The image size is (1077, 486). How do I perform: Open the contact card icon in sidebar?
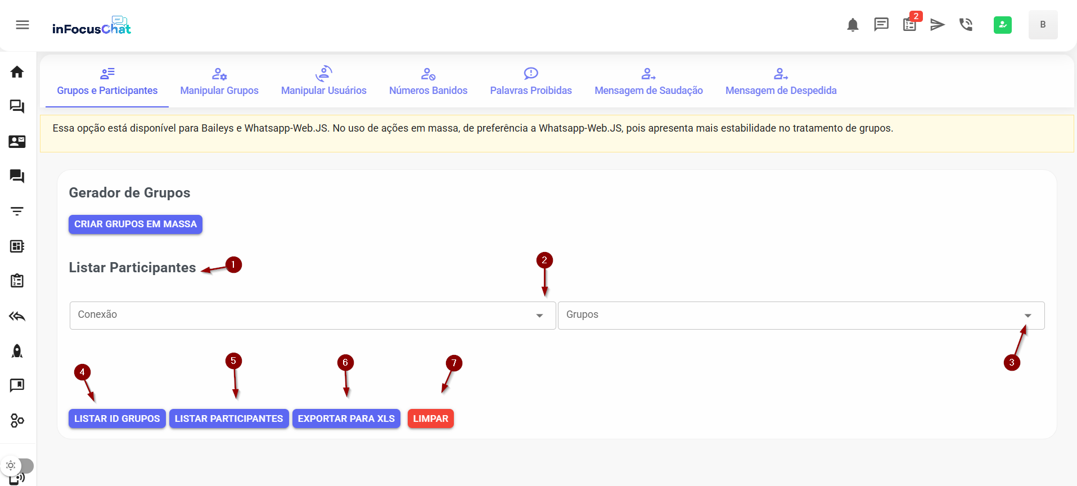coord(17,142)
